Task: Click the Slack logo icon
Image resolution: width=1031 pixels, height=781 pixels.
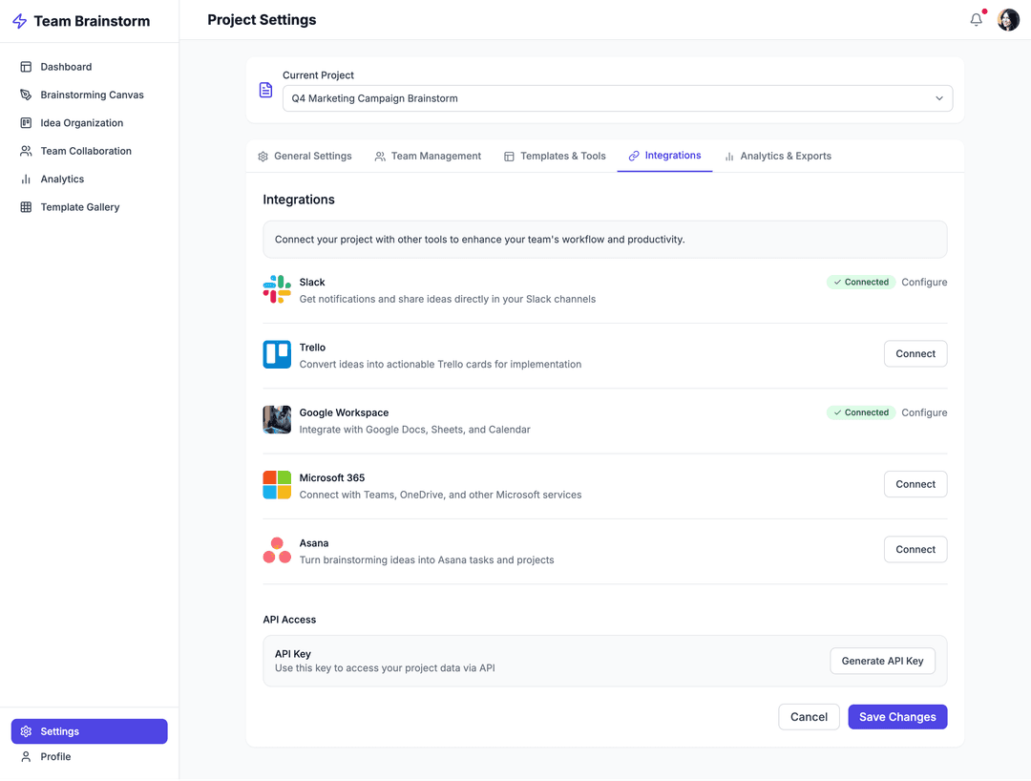Action: [x=277, y=289]
